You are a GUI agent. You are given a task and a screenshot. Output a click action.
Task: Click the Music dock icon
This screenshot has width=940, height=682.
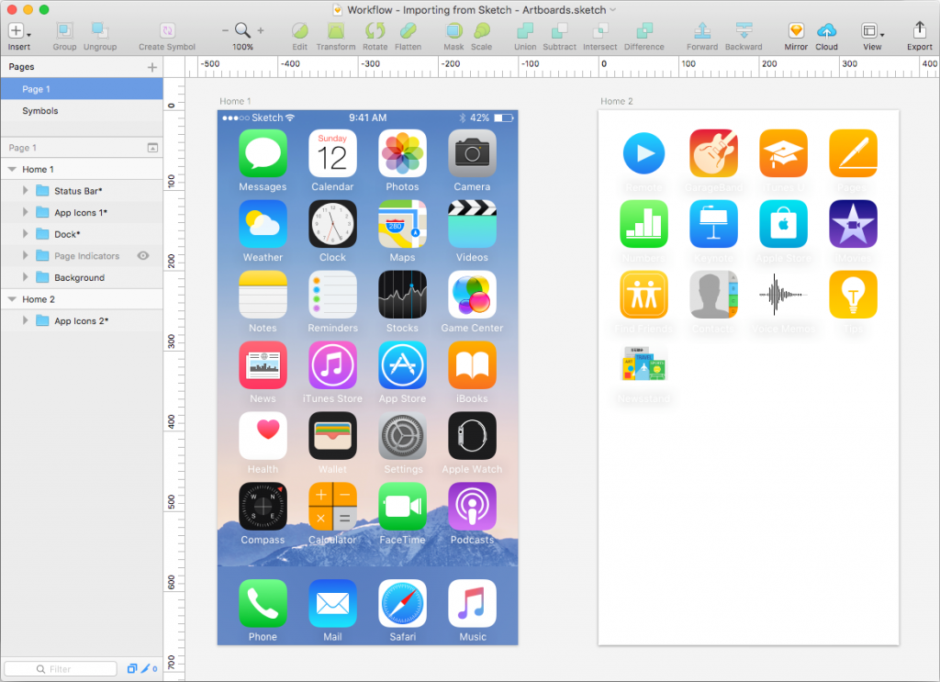472,603
